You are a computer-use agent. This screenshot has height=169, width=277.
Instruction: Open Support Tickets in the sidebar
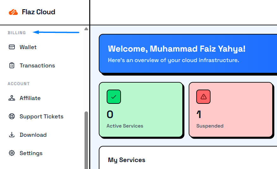(41, 116)
